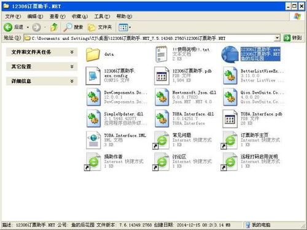Open the 远程打码启用说明 shortcut icon
307x230 pixels.
point(229,161)
